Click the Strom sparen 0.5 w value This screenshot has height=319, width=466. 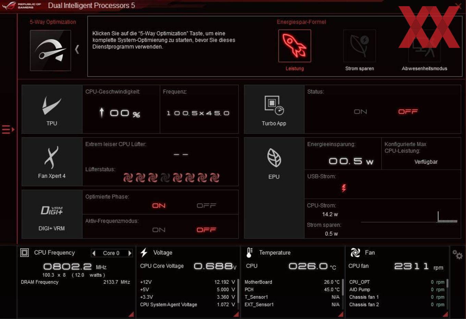(331, 234)
